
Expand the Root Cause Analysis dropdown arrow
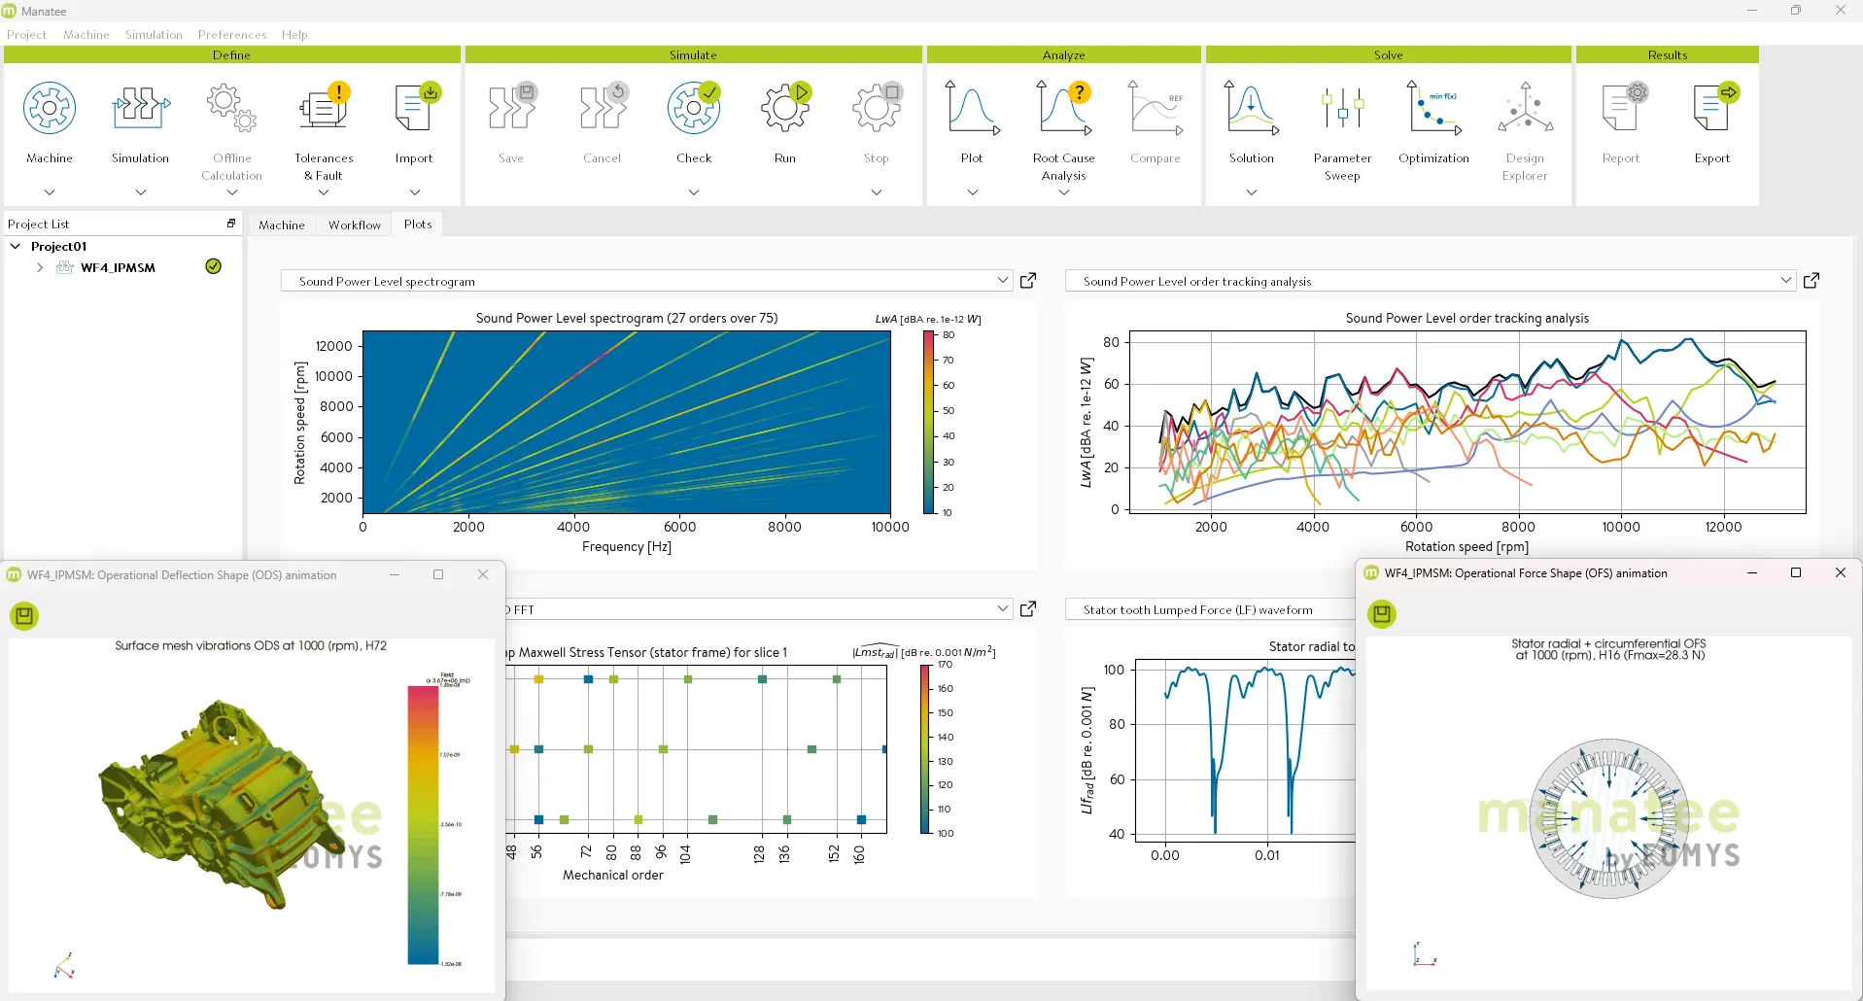click(x=1064, y=192)
